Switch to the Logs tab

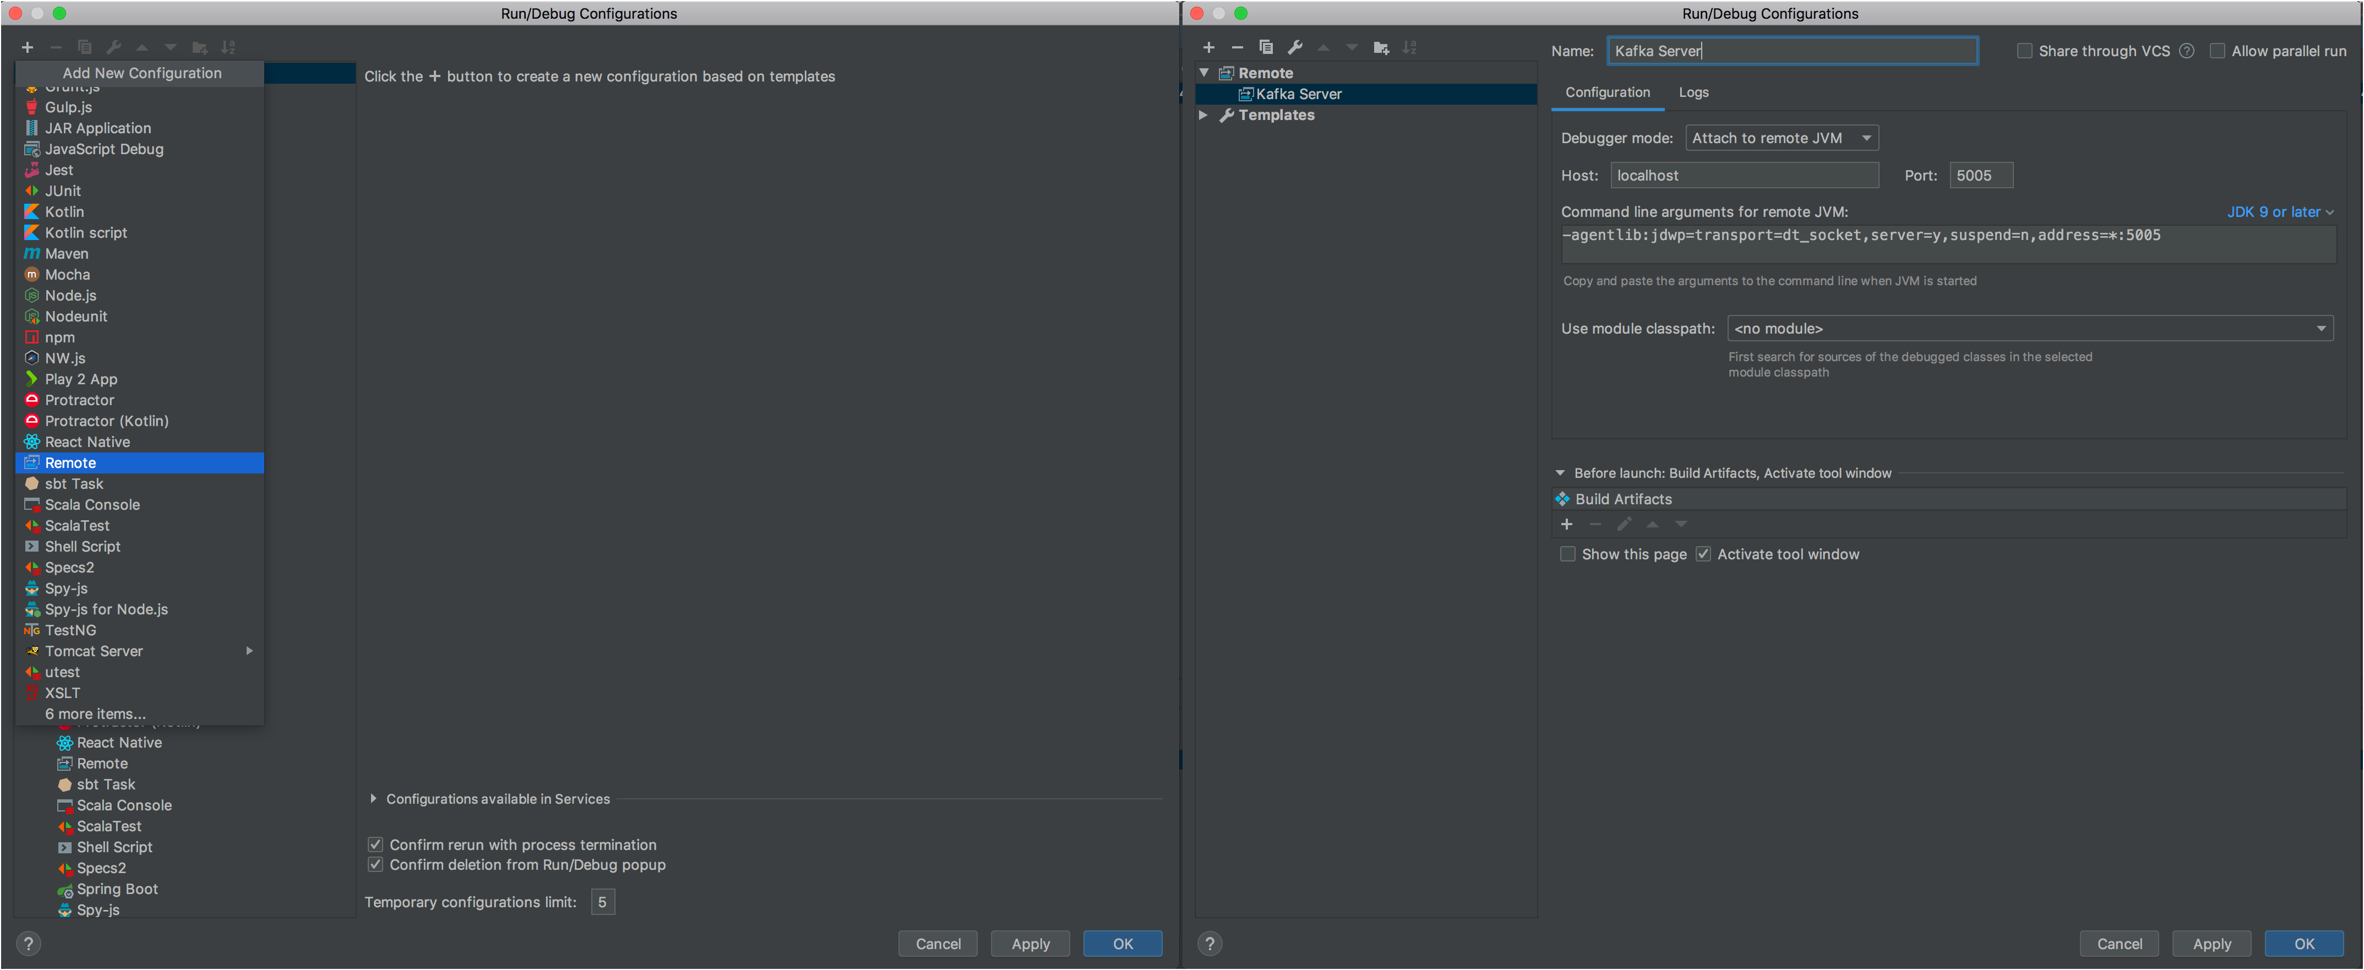(1693, 92)
